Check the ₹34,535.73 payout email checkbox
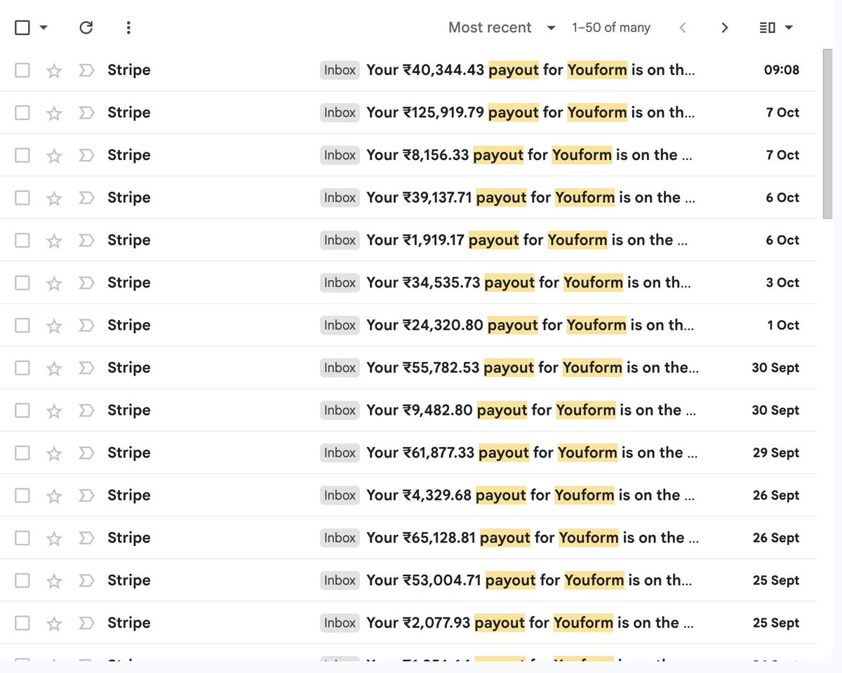The image size is (842, 673). point(22,283)
